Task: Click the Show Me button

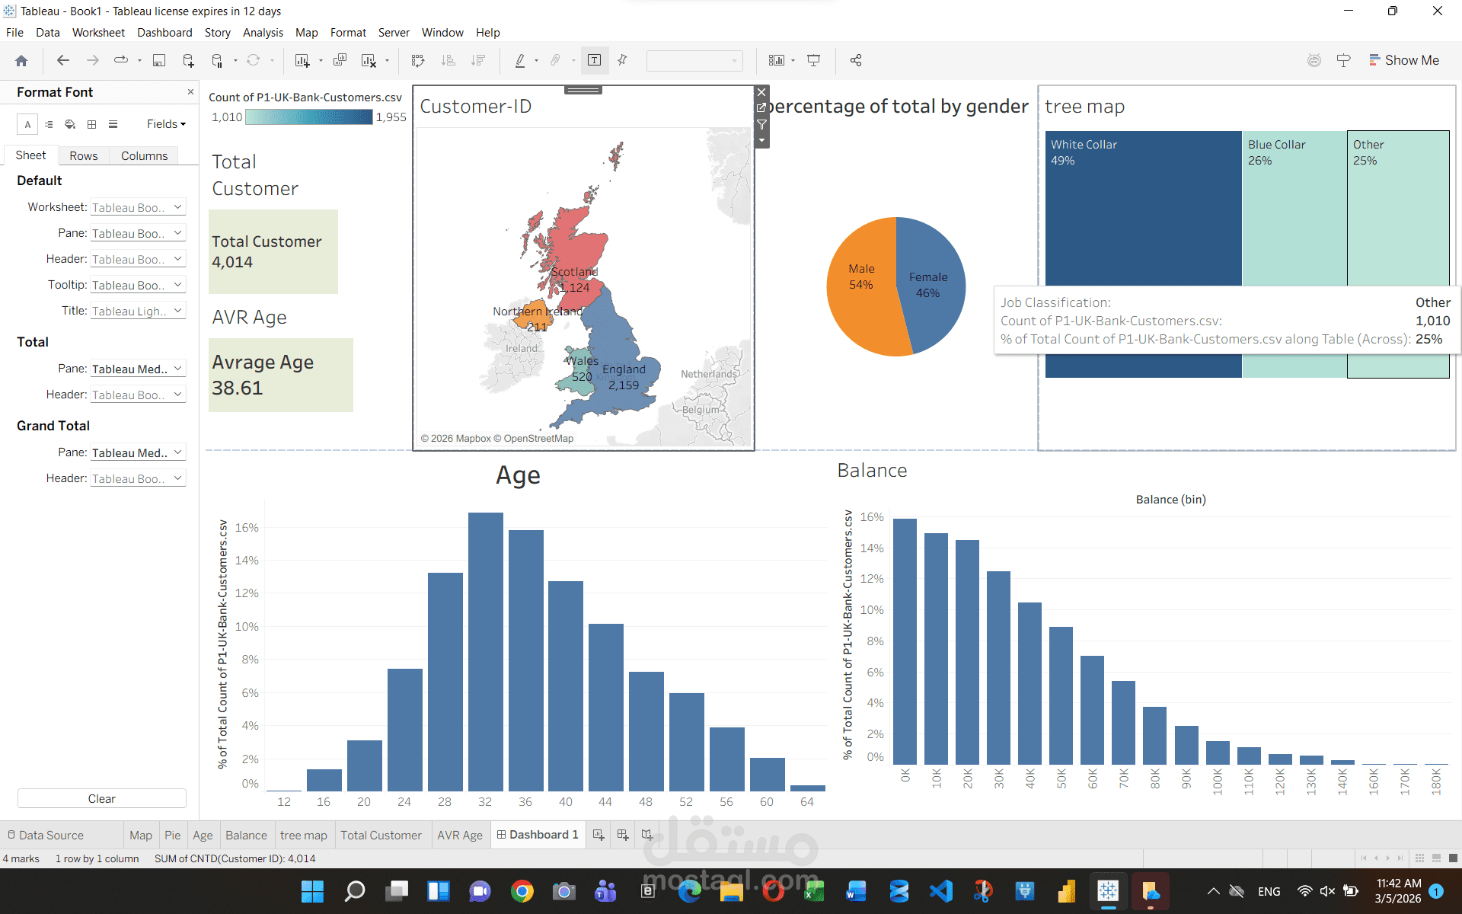Action: coord(1403,60)
